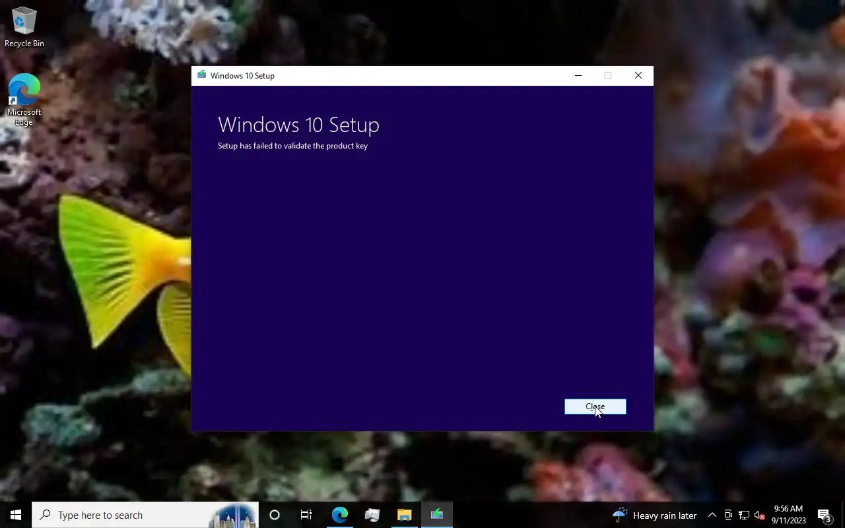Viewport: 845px width, 528px height.
Task: Click the Close button in Windows 10 Setup
Action: coord(595,407)
